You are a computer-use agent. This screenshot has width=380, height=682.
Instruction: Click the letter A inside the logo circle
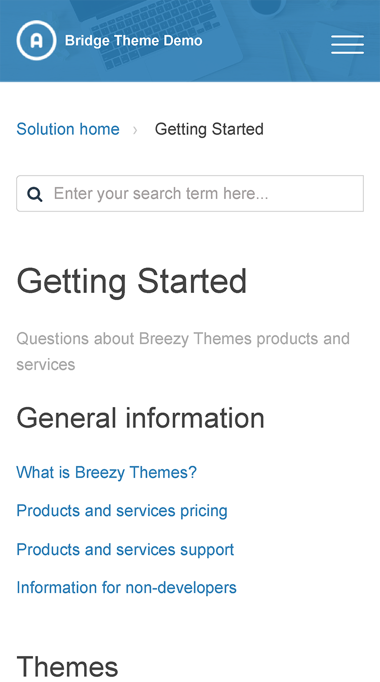tap(36, 41)
